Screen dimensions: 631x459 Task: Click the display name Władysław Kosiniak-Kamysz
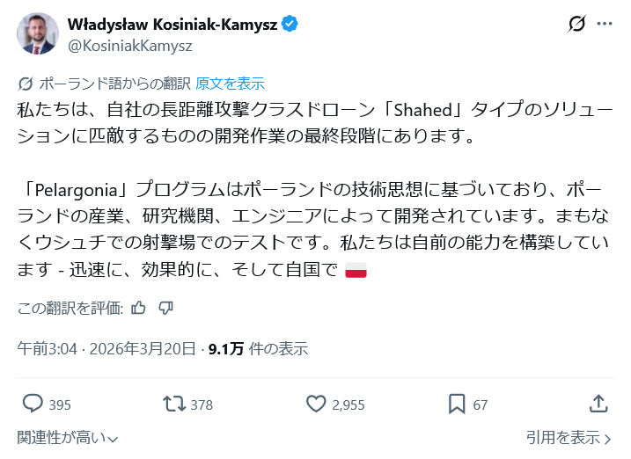coord(172,25)
